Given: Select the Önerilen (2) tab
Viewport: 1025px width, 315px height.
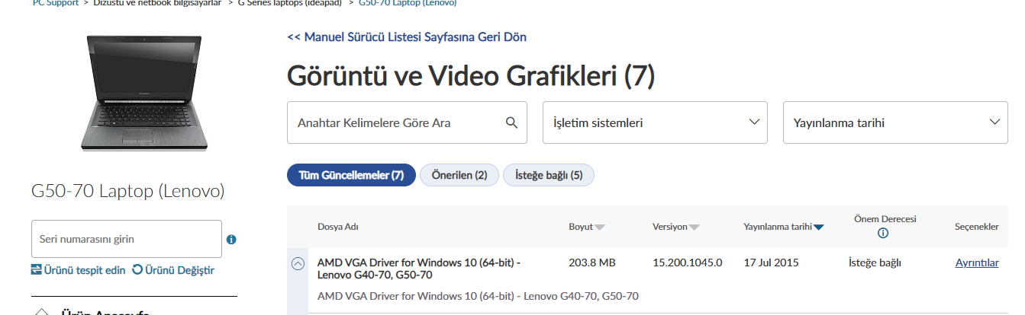Looking at the screenshot, I should (x=459, y=175).
